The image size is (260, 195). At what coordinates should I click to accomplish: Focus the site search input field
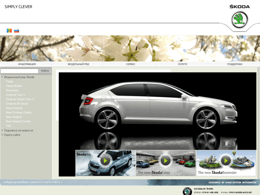[x=20, y=71]
